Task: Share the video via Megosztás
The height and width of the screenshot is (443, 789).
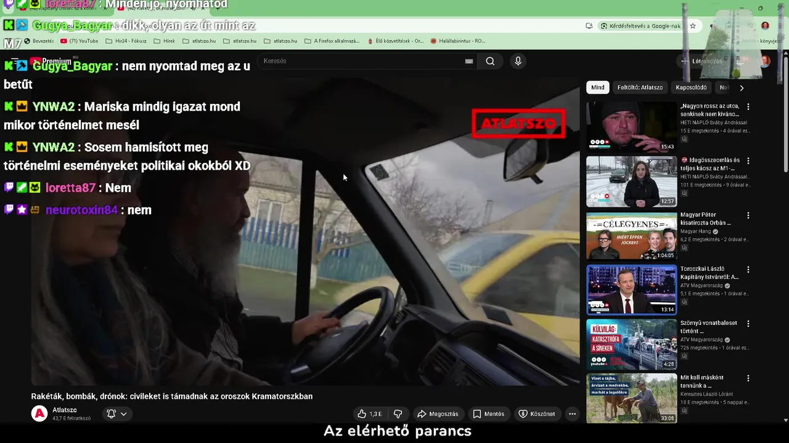Action: 438,414
